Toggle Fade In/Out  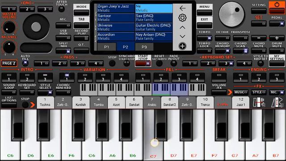(174, 64)
